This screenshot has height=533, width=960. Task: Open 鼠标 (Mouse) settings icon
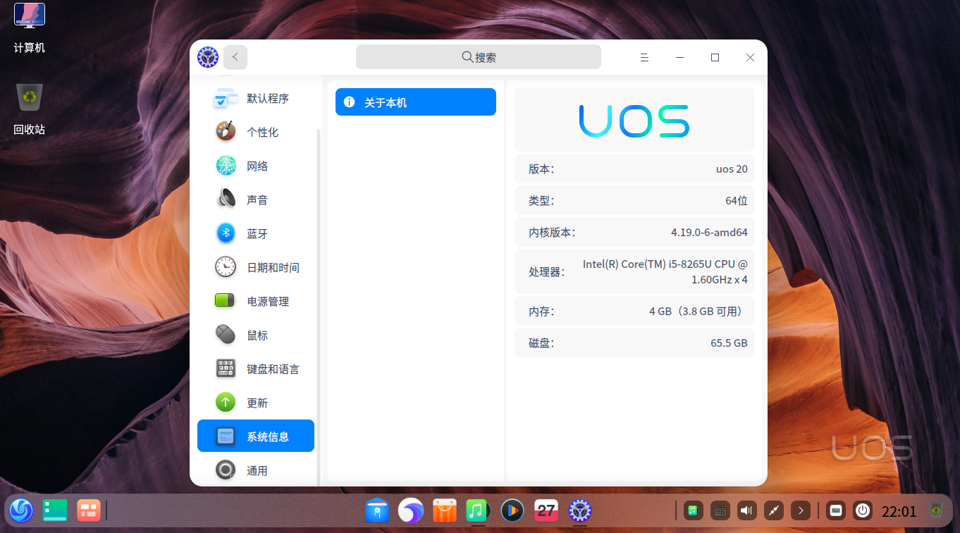[226, 335]
